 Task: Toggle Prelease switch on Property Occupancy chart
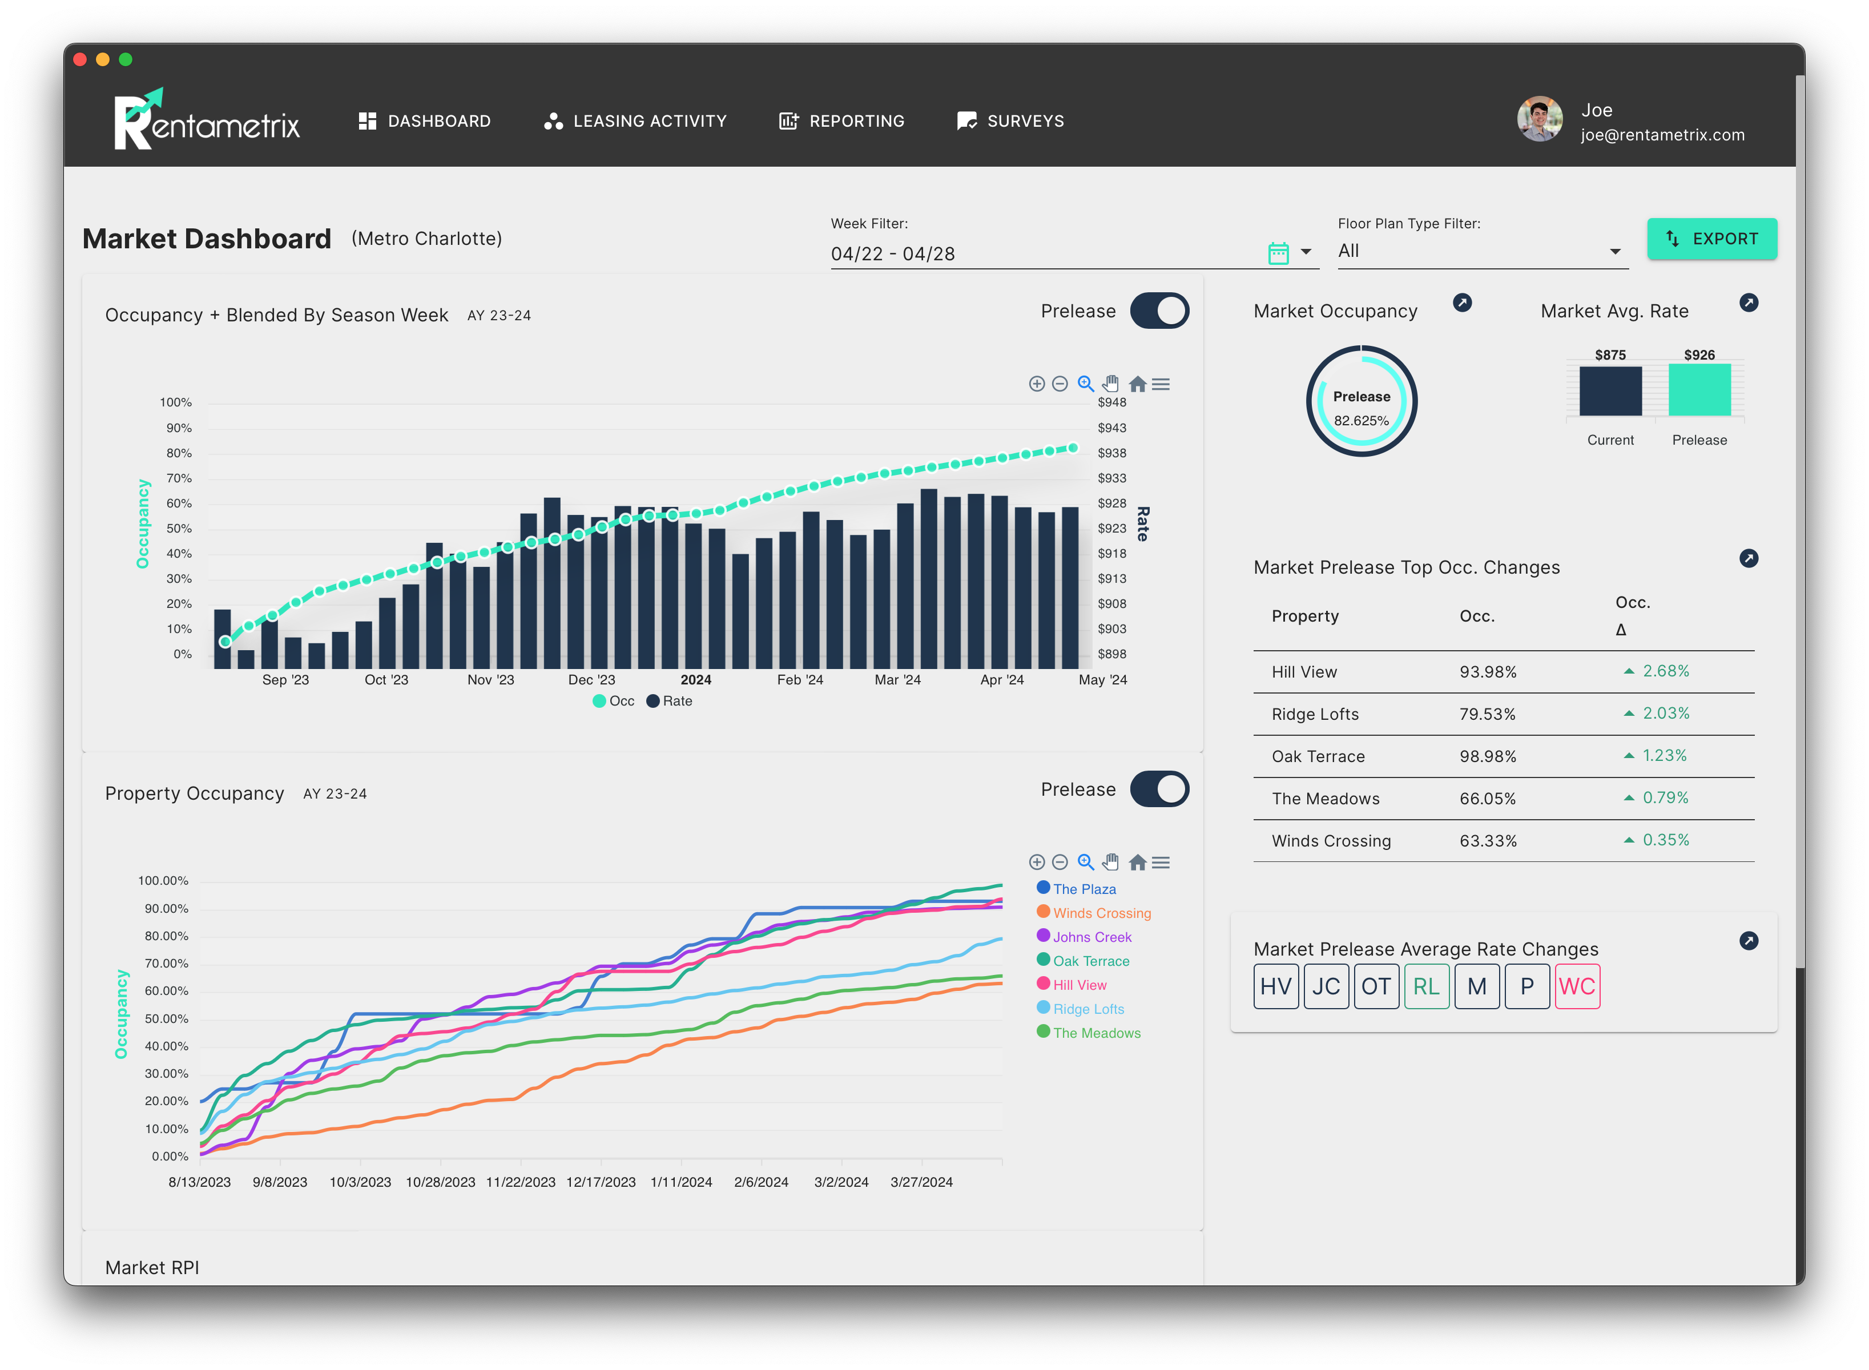1159,789
